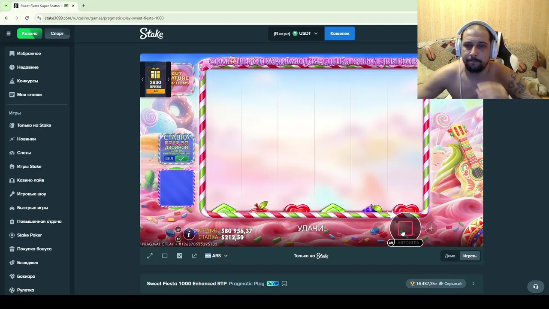Toggle theatre mode icon

tap(165, 256)
